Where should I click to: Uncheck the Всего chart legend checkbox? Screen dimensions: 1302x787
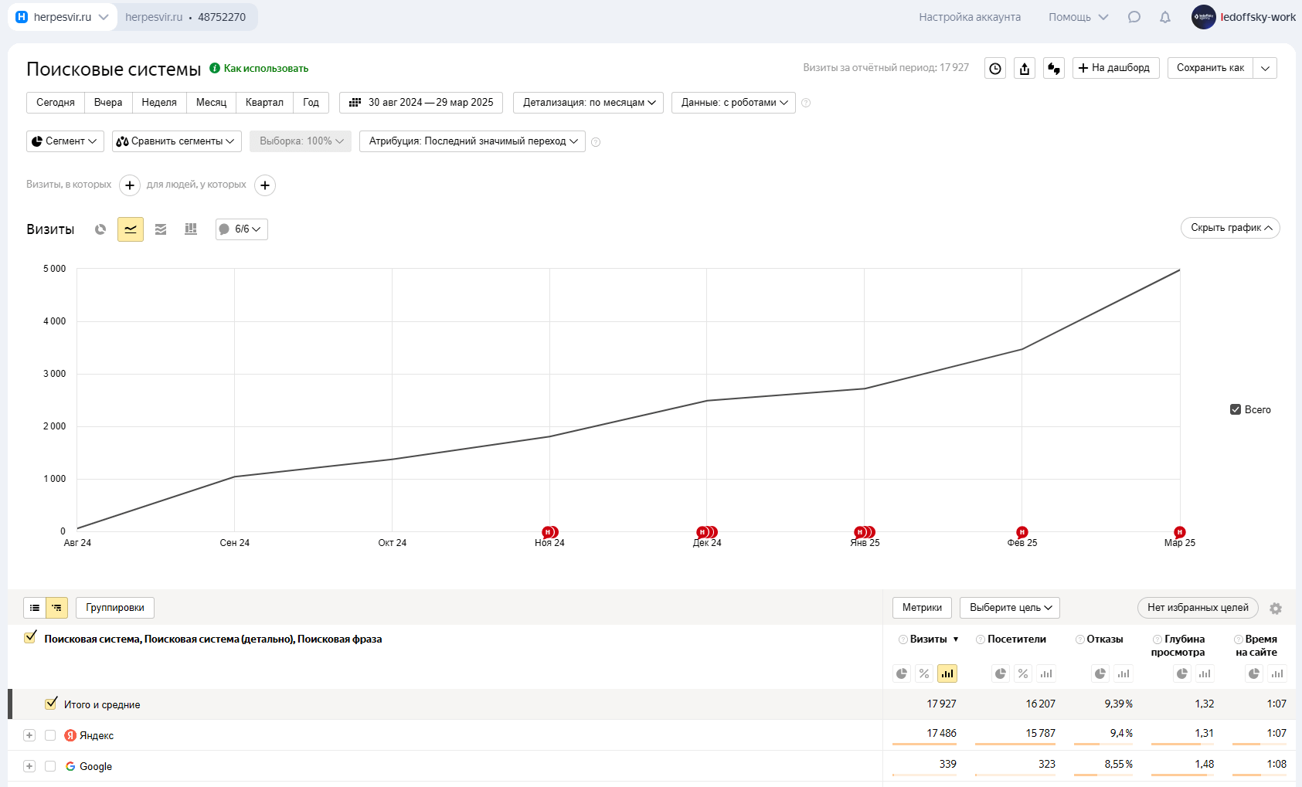tap(1236, 409)
